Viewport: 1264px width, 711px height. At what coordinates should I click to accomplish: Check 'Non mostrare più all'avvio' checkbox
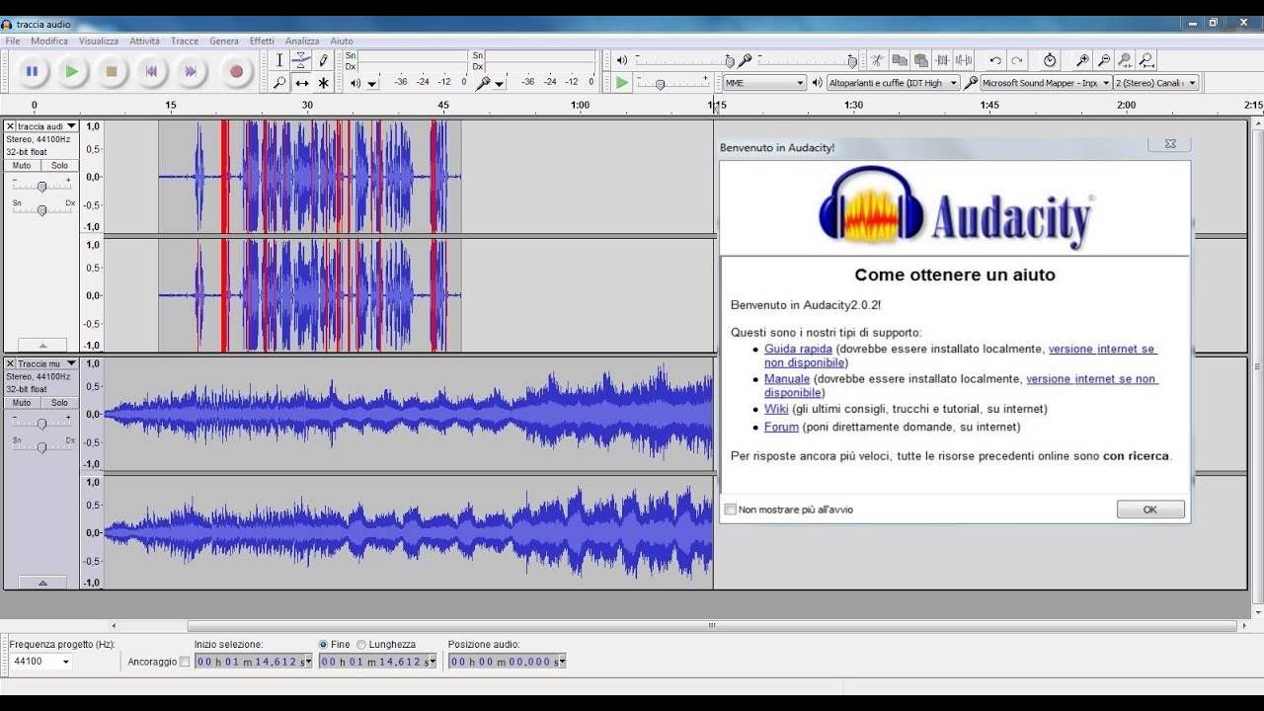(x=731, y=510)
